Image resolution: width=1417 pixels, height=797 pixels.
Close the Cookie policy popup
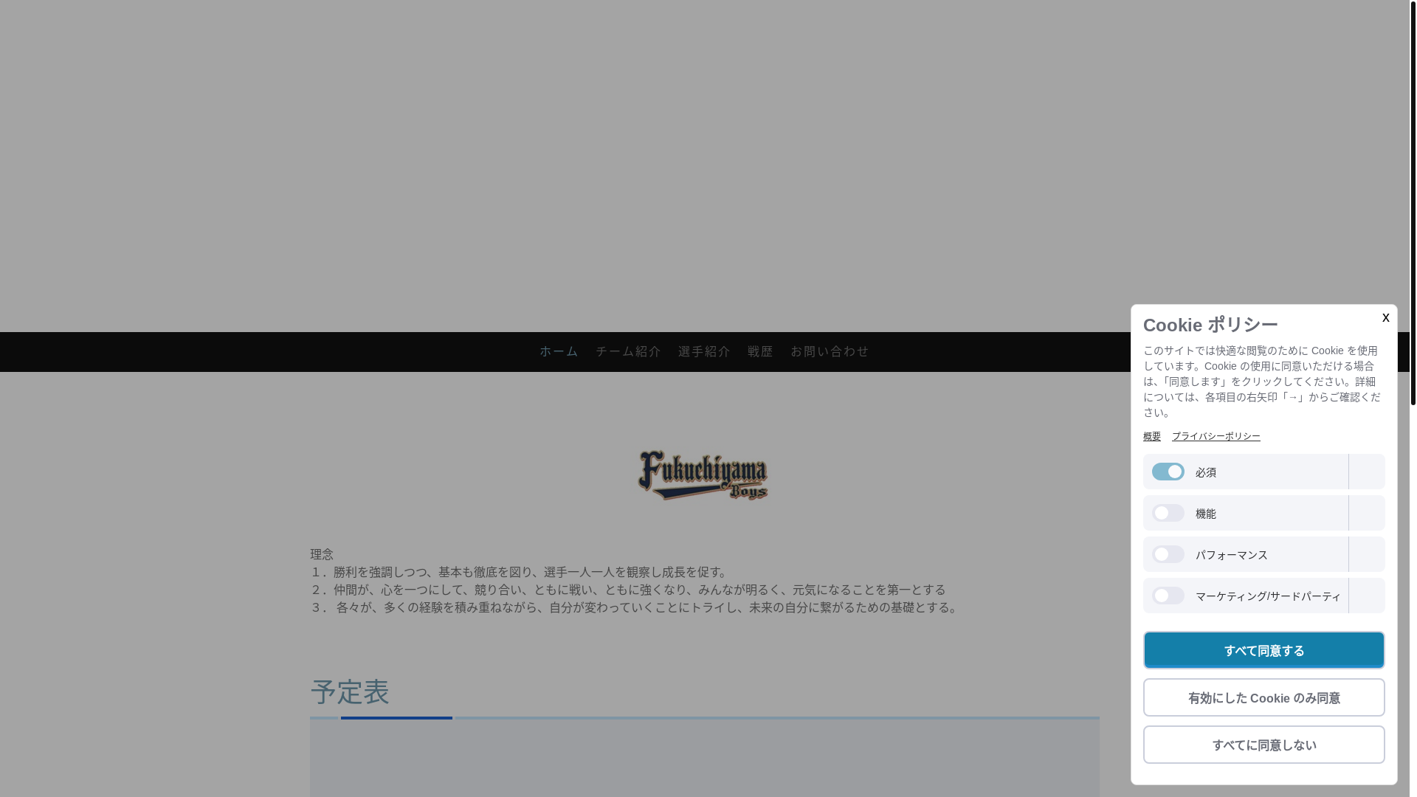[x=1385, y=318]
